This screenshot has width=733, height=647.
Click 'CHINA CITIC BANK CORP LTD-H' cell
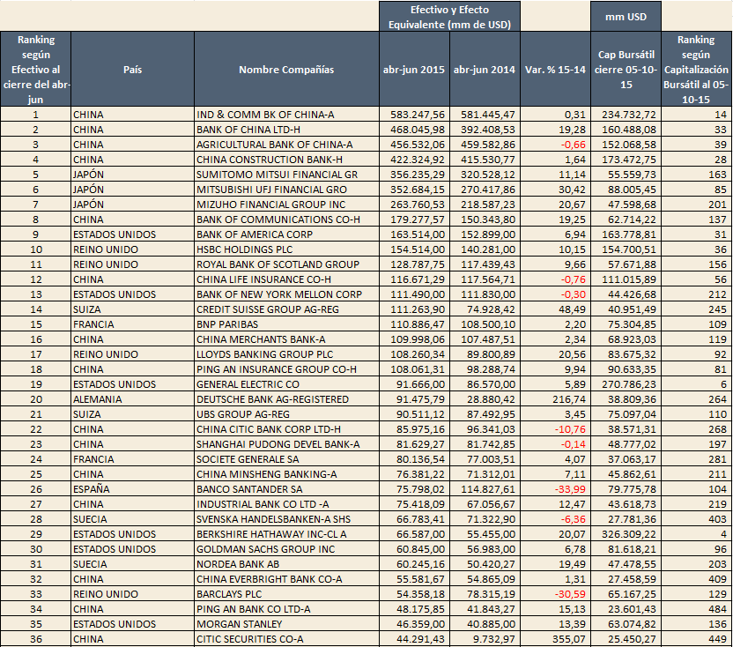pyautogui.click(x=286, y=429)
